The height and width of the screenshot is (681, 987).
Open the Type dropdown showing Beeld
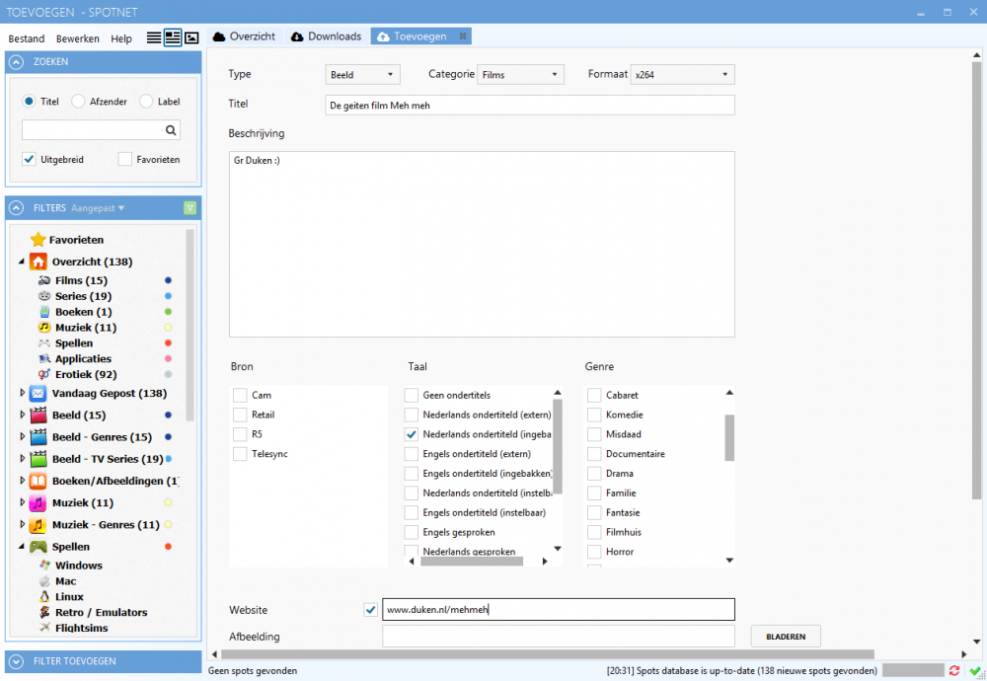361,74
